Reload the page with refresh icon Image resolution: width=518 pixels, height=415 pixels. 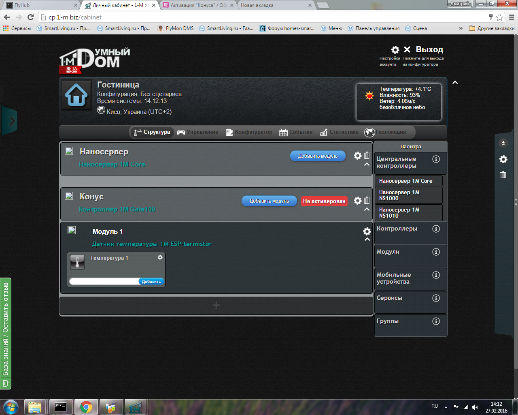click(30, 17)
